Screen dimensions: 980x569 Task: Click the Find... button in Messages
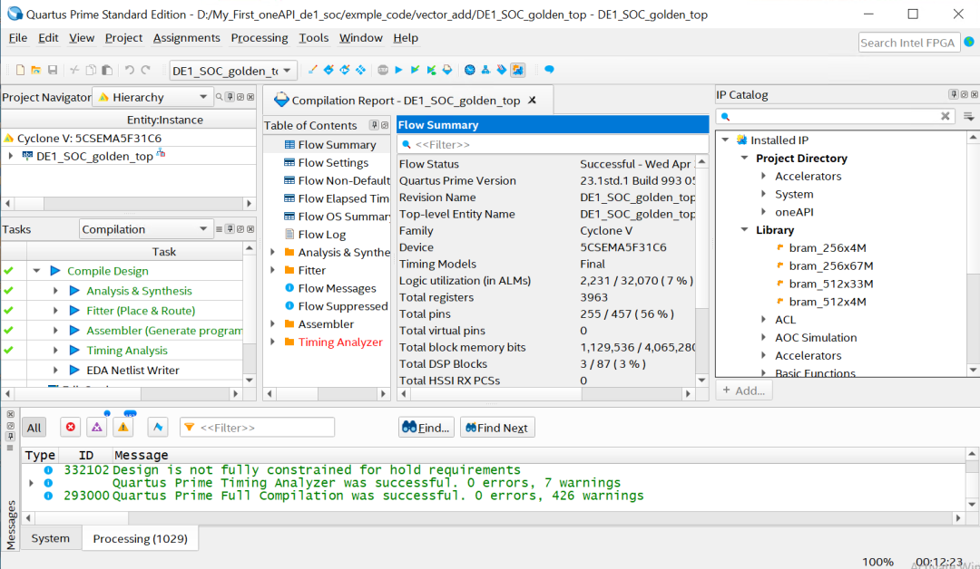click(426, 428)
